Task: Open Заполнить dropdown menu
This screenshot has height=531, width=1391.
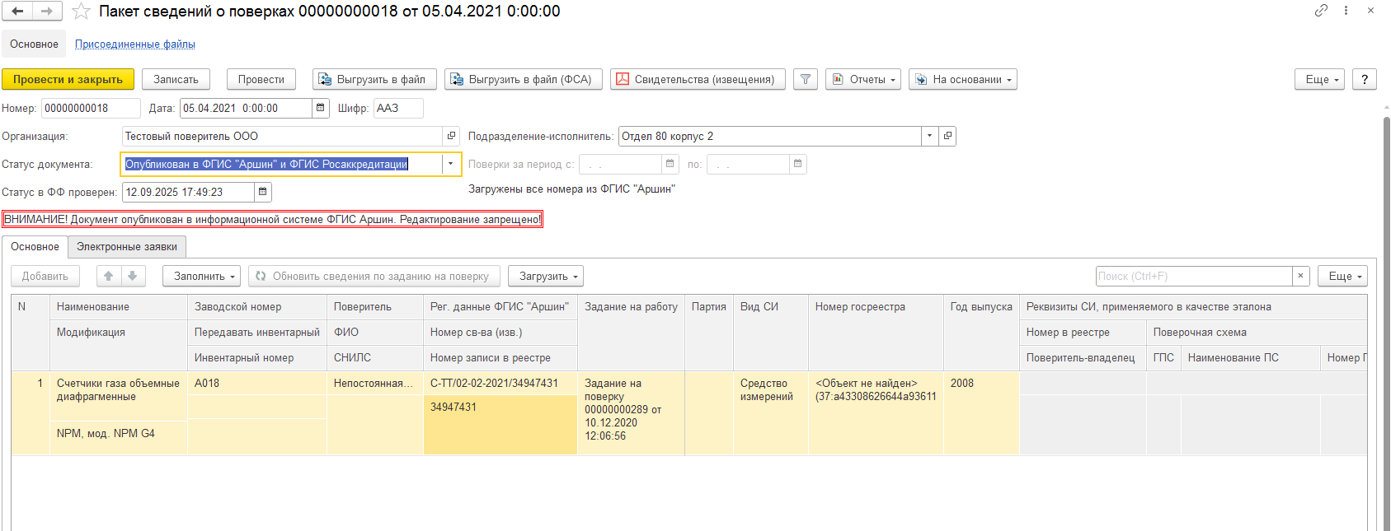Action: [201, 277]
